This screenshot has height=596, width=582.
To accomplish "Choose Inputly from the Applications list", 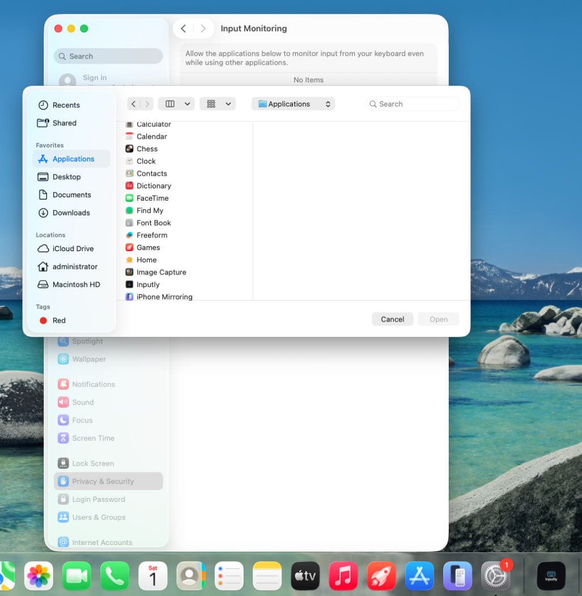I will click(147, 285).
